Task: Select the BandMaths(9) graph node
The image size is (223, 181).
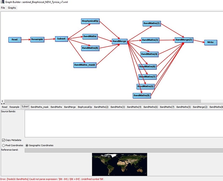Action: coord(142,96)
